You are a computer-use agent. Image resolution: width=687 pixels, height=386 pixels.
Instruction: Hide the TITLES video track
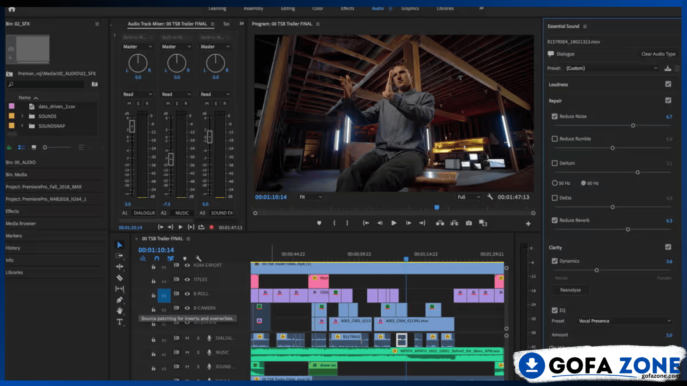[x=187, y=279]
